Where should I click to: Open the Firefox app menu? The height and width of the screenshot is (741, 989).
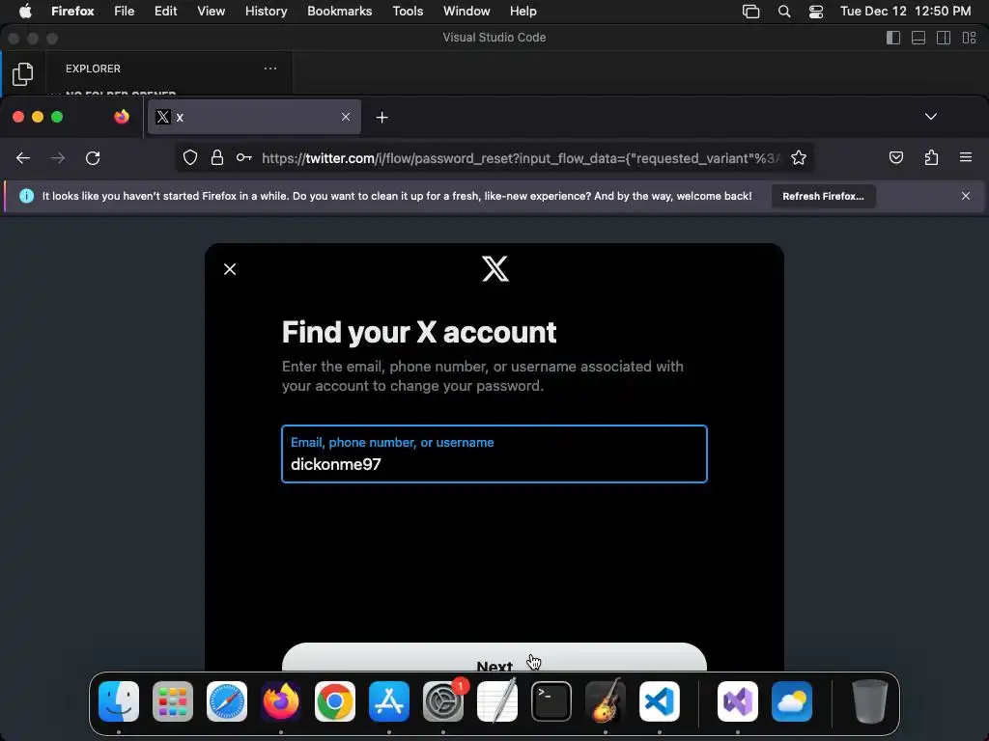coord(72,11)
